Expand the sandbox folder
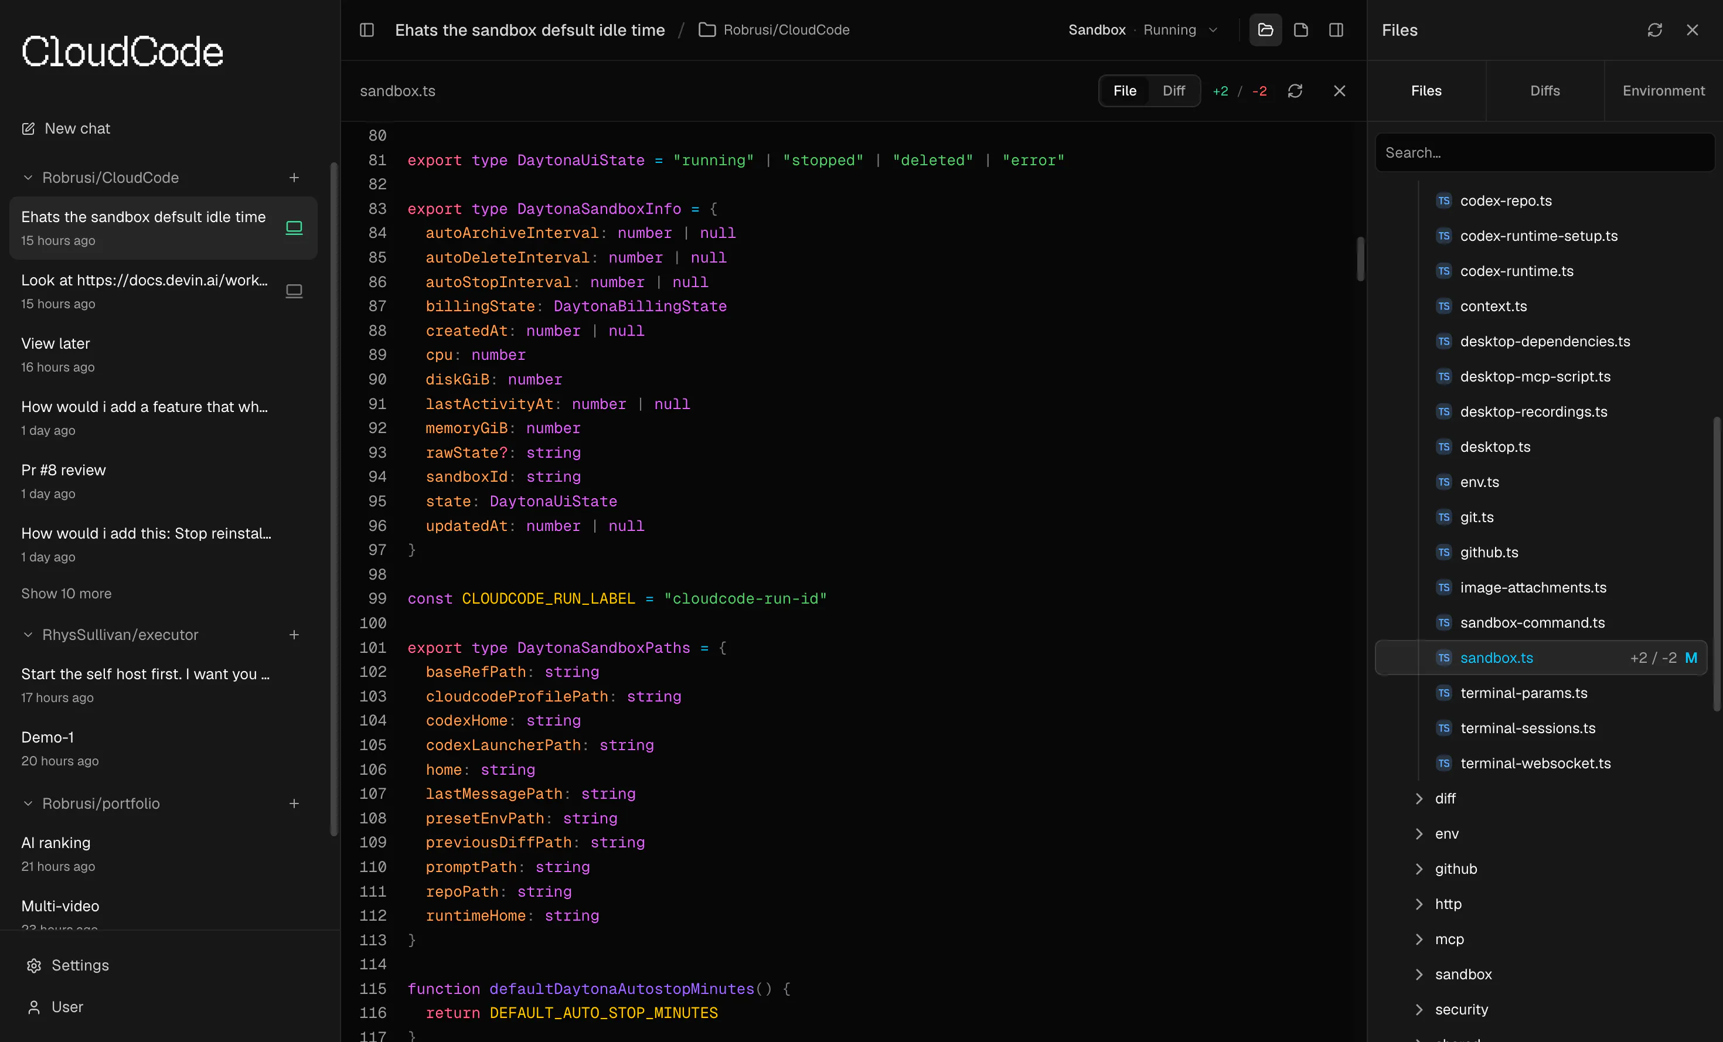This screenshot has width=1723, height=1042. click(1419, 974)
